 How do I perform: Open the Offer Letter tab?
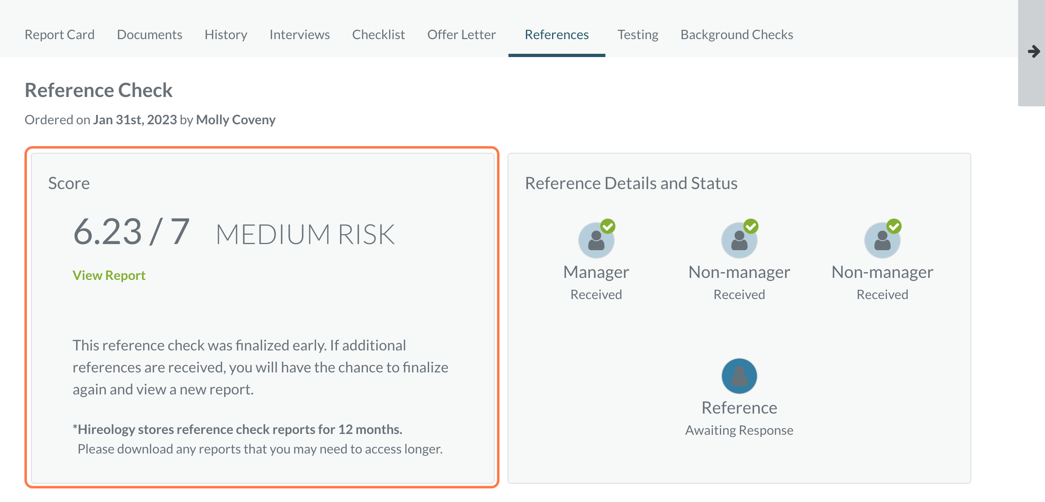461,35
